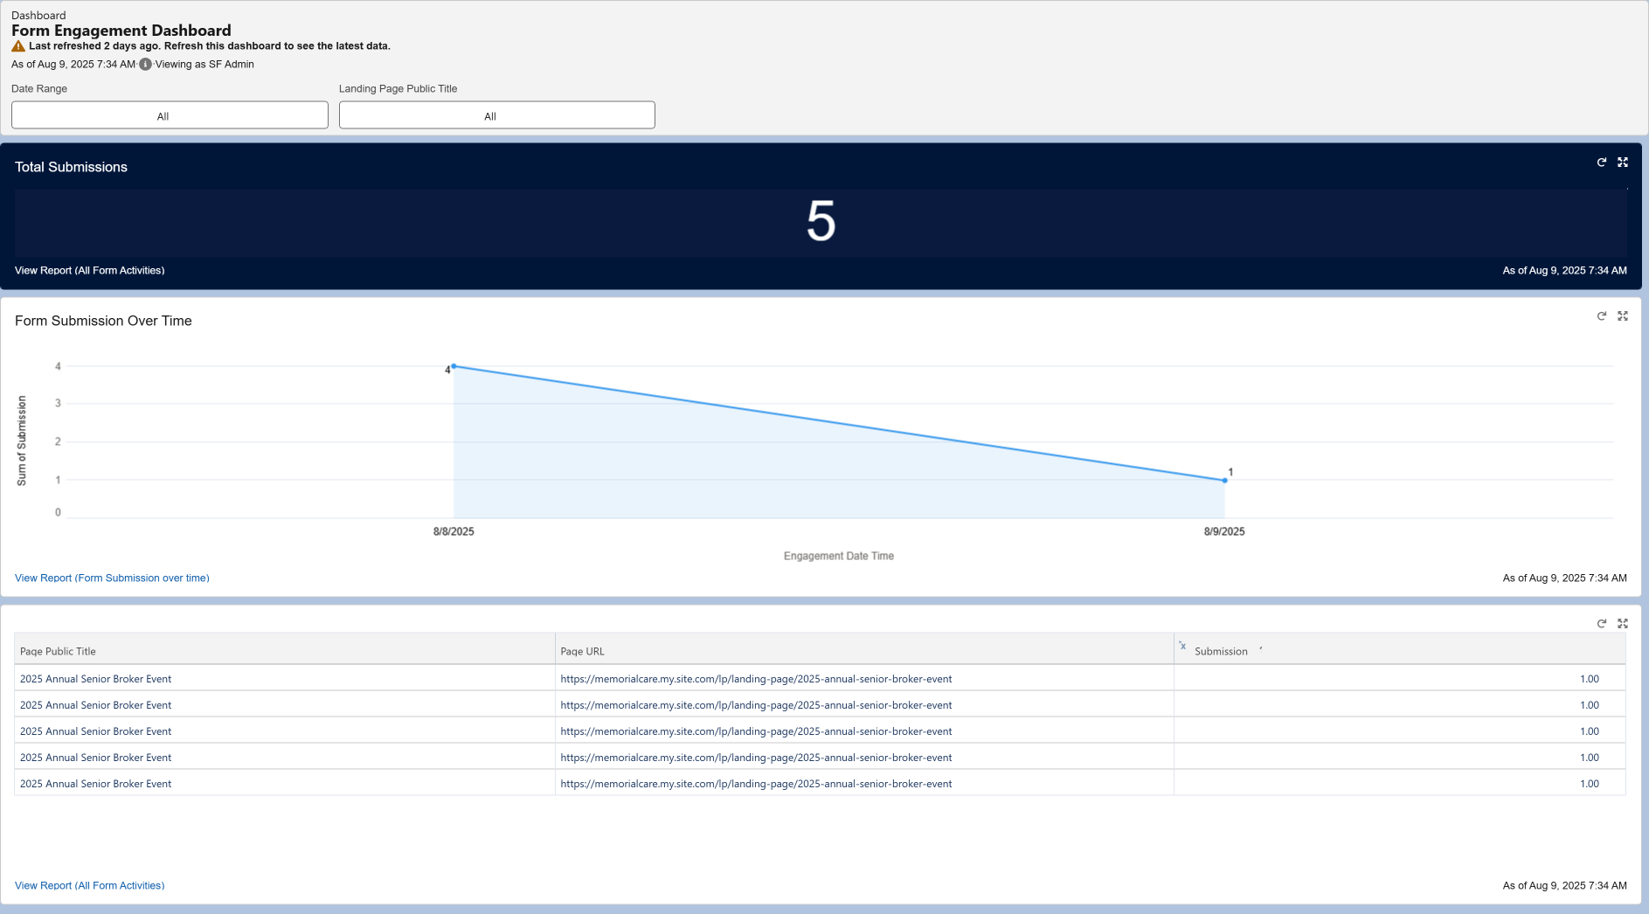Viewport: 1649px width, 914px height.
Task: Refresh the Total Submissions widget
Action: [x=1602, y=163]
